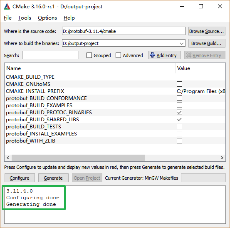The image size is (230, 228).
Task: Check the protobuf_BUILD_TESTS checkbox
Action: (x=179, y=127)
